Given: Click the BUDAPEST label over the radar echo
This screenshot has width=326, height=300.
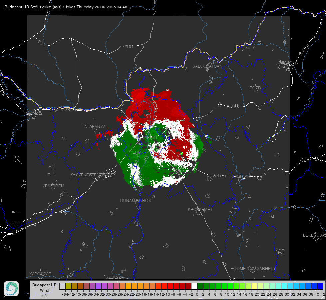Looking at the screenshot, I should 147,138.
